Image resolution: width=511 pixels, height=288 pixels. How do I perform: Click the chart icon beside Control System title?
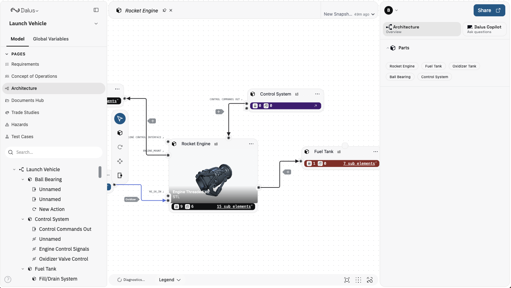(x=297, y=94)
